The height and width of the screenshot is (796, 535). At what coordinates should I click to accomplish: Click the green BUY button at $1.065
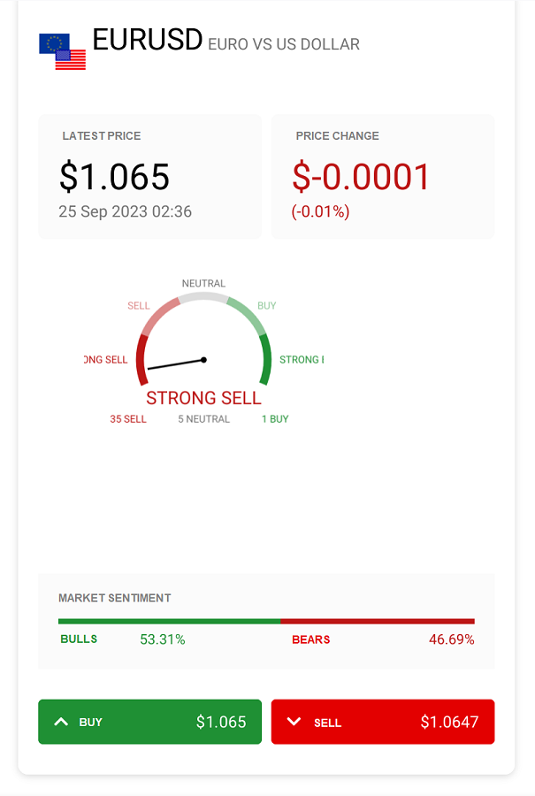[149, 722]
